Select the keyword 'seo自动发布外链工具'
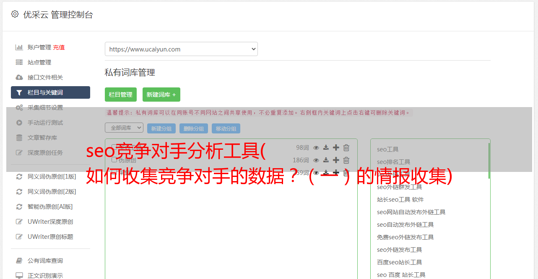The width and height of the screenshot is (538, 279). pyautogui.click(x=405, y=225)
